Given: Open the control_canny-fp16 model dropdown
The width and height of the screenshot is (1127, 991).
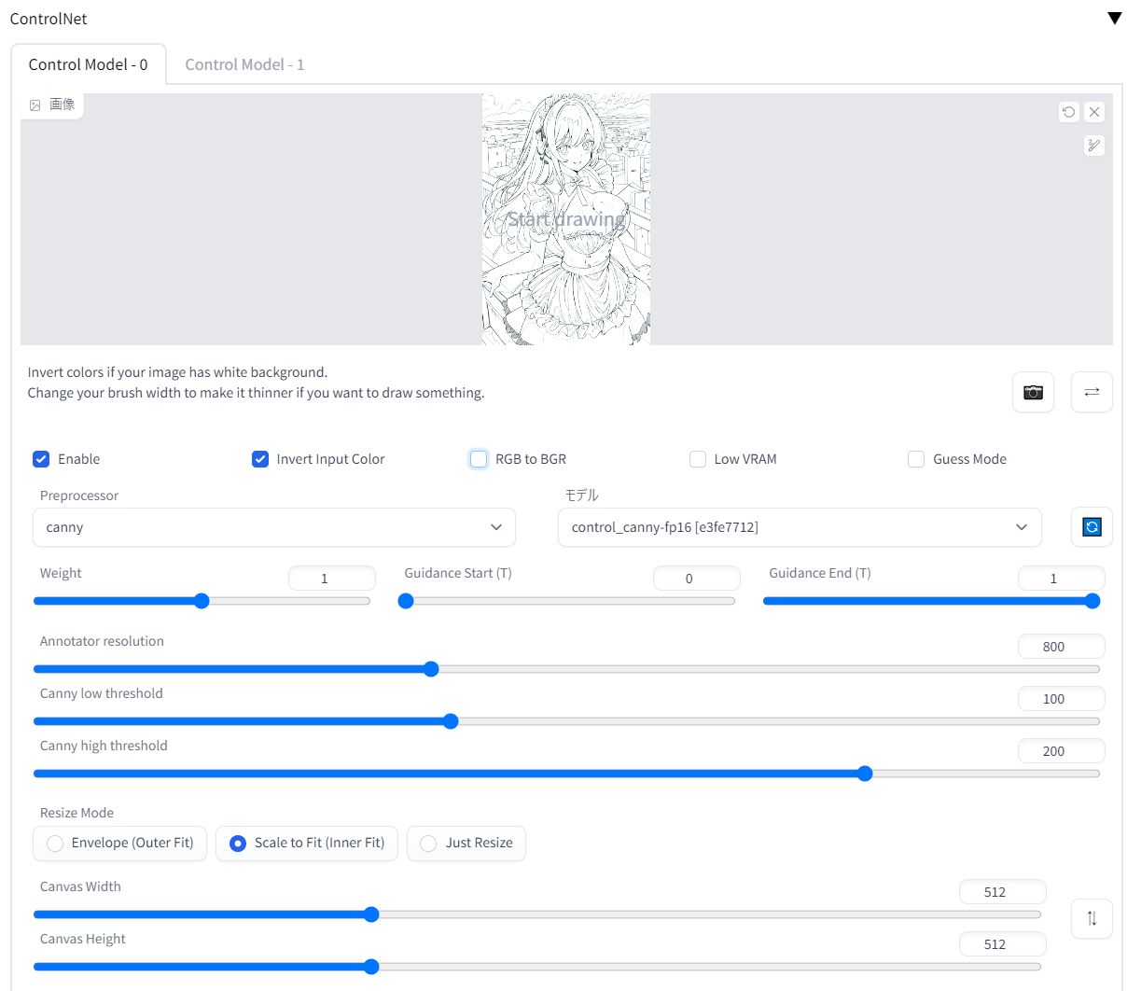Looking at the screenshot, I should tap(800, 527).
